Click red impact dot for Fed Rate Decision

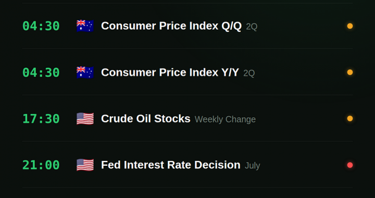[x=350, y=165]
